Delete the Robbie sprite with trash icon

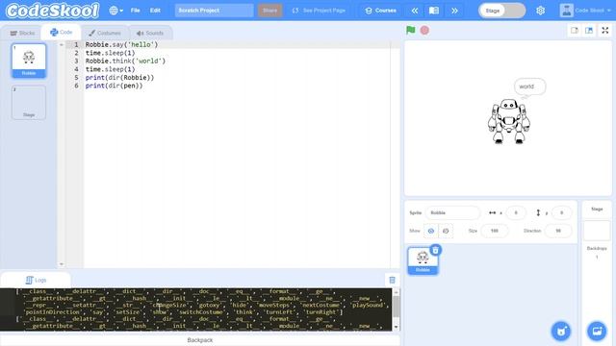coord(435,250)
